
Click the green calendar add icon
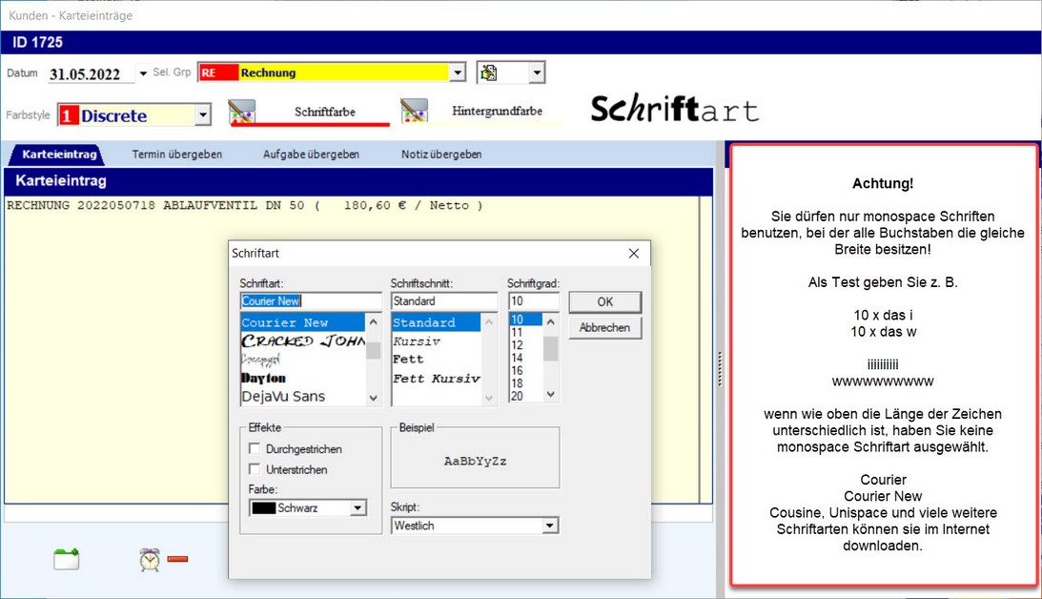tap(66, 559)
